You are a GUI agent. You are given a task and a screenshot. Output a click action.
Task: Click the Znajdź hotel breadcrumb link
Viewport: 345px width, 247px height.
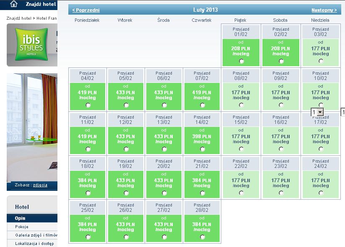tap(19, 18)
